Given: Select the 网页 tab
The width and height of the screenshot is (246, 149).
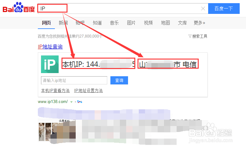Looking at the screenshot, I should [x=46, y=23].
